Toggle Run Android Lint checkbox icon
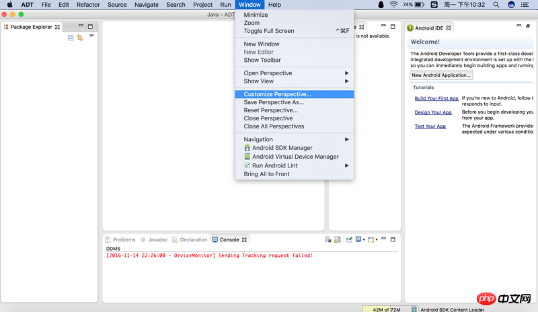 coord(247,165)
